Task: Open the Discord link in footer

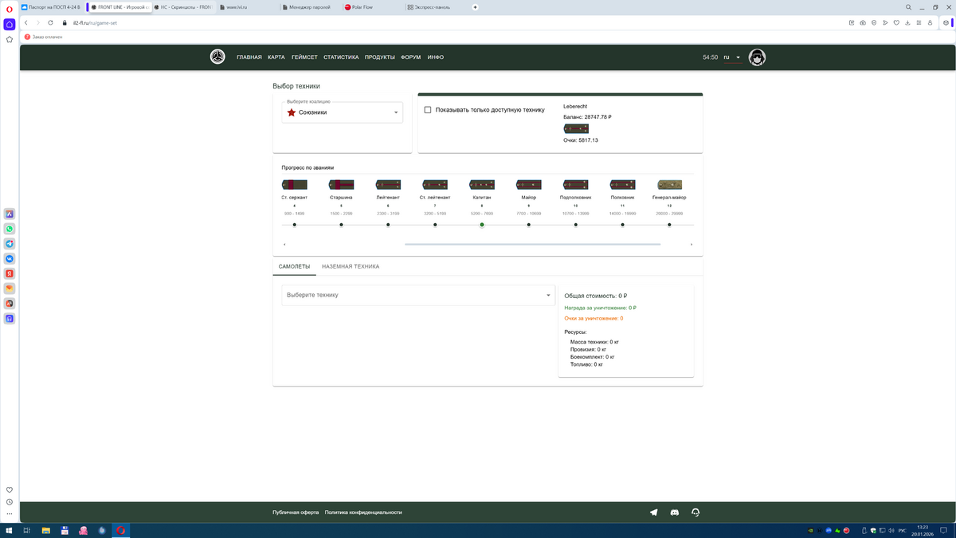Action: [x=675, y=512]
